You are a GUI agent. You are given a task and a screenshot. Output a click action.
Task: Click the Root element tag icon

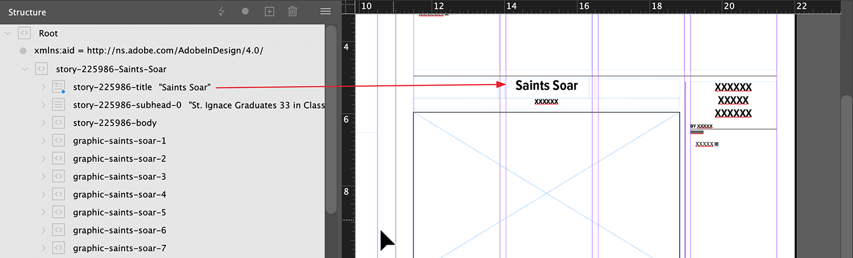[24, 33]
